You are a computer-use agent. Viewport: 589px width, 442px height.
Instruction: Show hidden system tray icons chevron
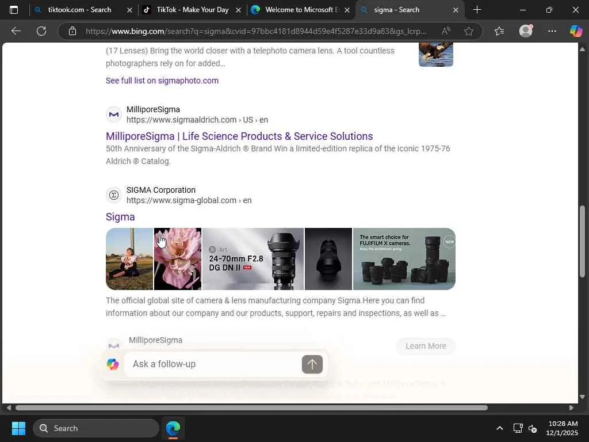click(x=500, y=428)
